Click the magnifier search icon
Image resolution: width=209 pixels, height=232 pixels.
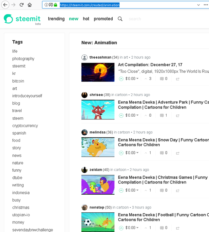coord(120,19)
